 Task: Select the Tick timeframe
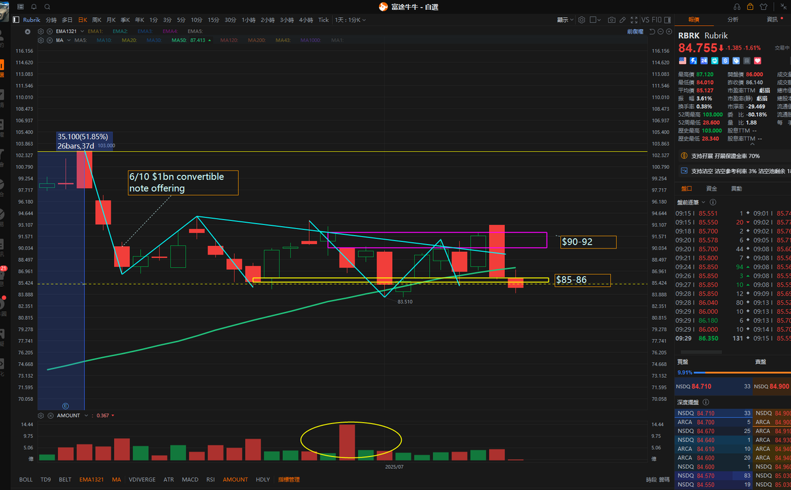click(323, 20)
